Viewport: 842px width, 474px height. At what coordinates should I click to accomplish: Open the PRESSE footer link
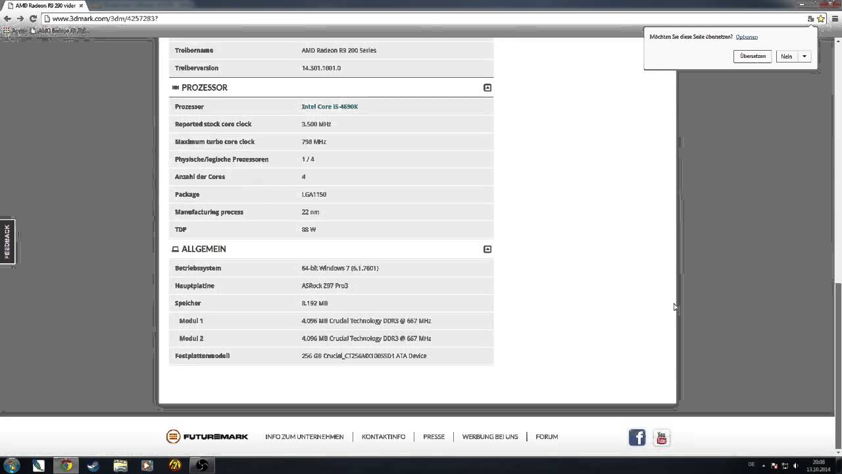coord(434,436)
